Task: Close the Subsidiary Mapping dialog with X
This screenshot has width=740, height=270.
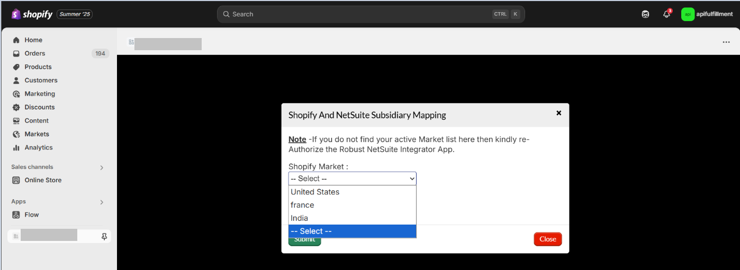Action: point(558,113)
